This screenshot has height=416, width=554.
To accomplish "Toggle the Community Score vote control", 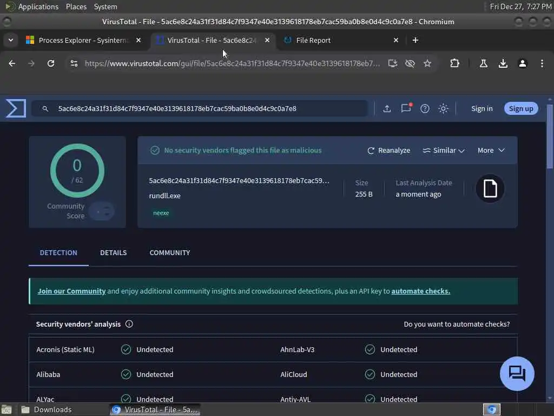I will pos(101,212).
